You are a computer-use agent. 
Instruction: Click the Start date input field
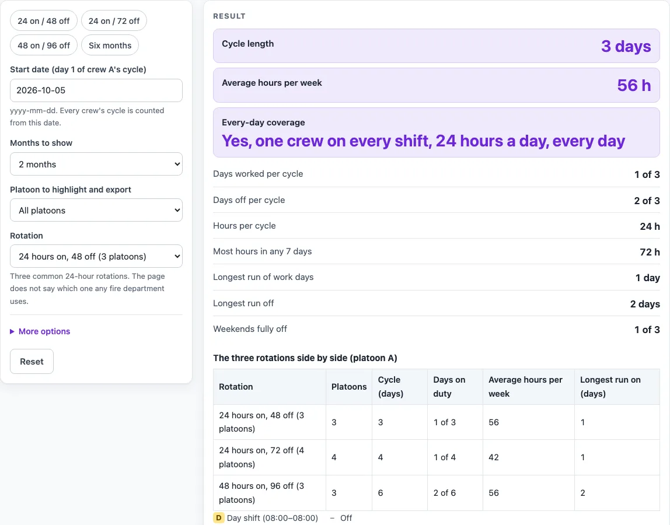click(x=96, y=90)
